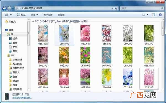Select the 065.JPG thumbnail
The image size is (166, 103).
(x=128, y=55)
